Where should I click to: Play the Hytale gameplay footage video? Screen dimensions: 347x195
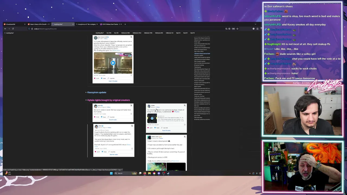coord(152,118)
